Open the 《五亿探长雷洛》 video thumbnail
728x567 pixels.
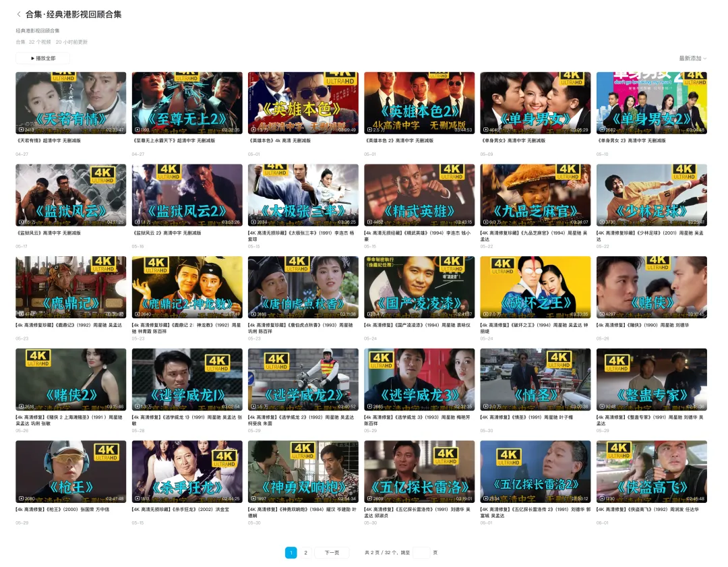[419, 472]
